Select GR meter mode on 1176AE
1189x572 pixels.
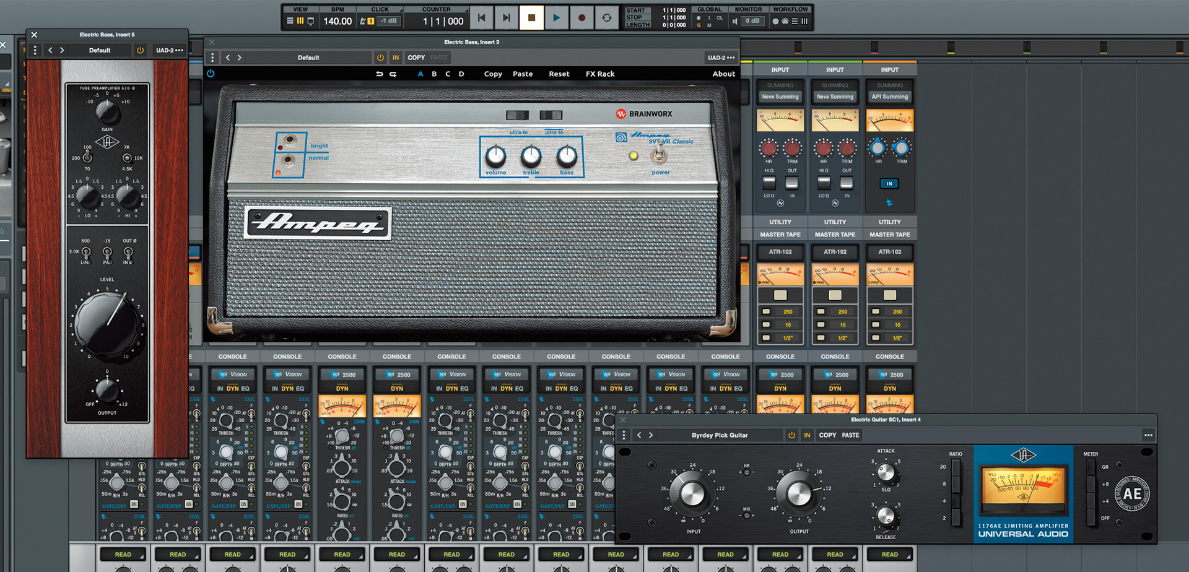[x=1091, y=468]
